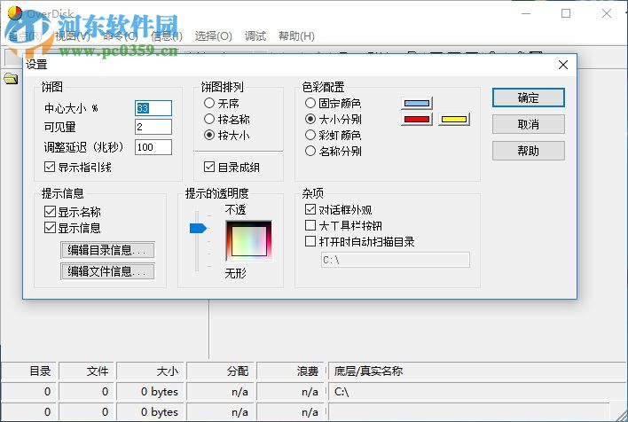
Task: Open the 帮助(H) menu in menu bar
Action: click(296, 36)
